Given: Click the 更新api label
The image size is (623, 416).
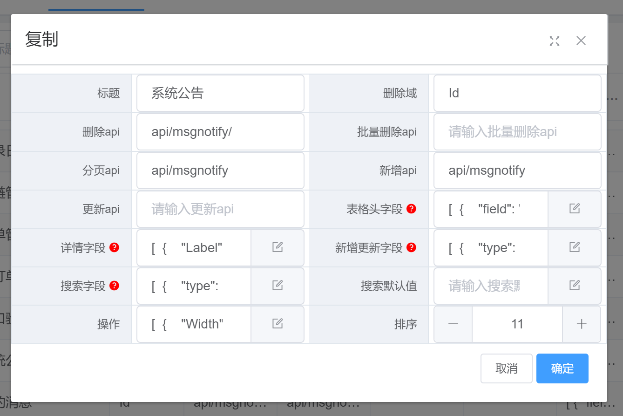Looking at the screenshot, I should (101, 209).
